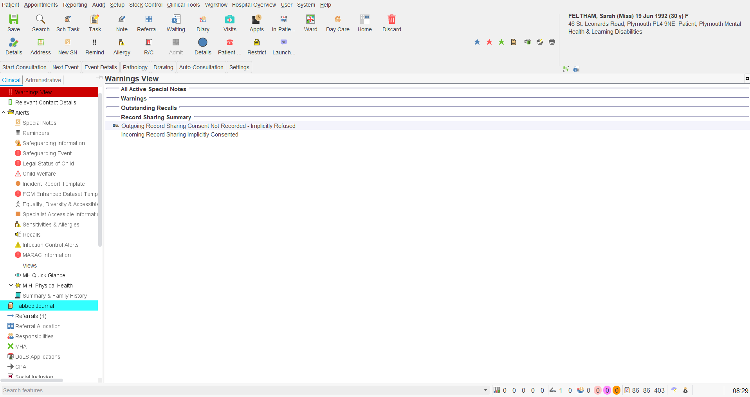
Task: Open the Search features dropdown arrow
Action: pos(485,390)
